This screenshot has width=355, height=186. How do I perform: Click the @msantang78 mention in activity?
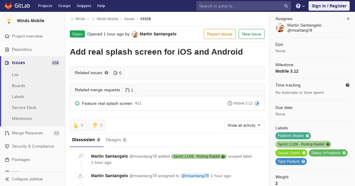pyautogui.click(x=195, y=176)
